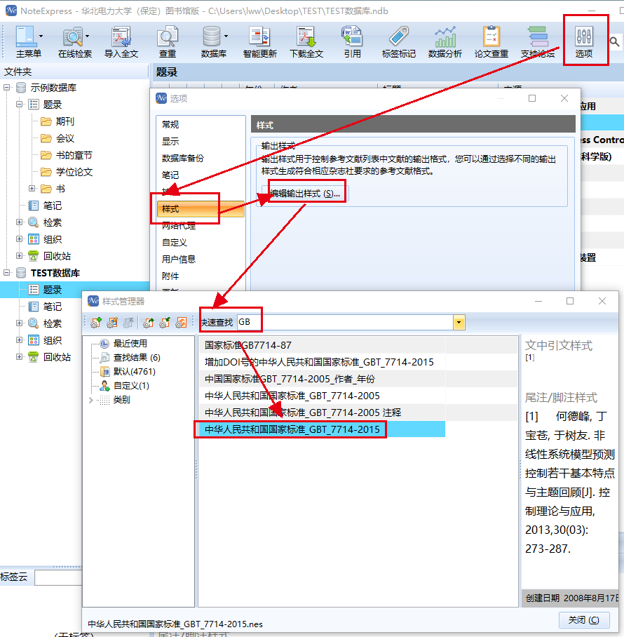
Task: Click the 在线检索 online search icon
Action: point(73,36)
